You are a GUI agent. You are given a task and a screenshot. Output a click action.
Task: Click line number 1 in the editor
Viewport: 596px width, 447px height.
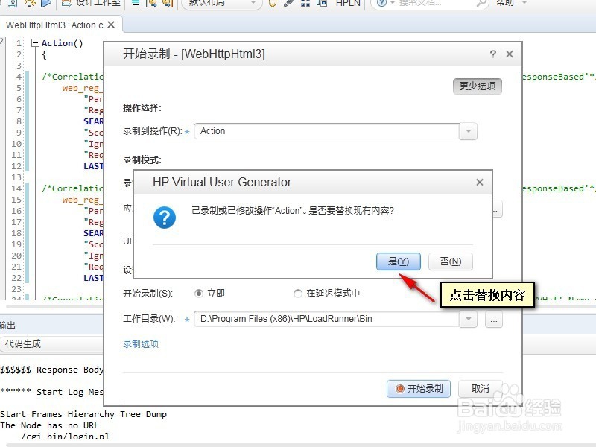(x=19, y=43)
